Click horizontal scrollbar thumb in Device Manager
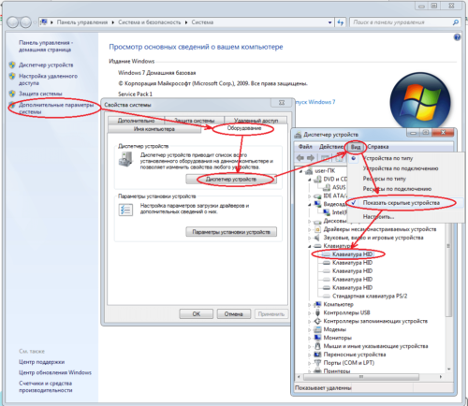 (x=361, y=377)
